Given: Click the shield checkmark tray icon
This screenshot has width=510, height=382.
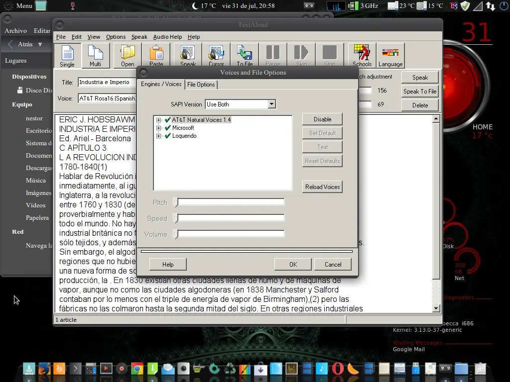Looking at the screenshot, I should [x=465, y=6].
